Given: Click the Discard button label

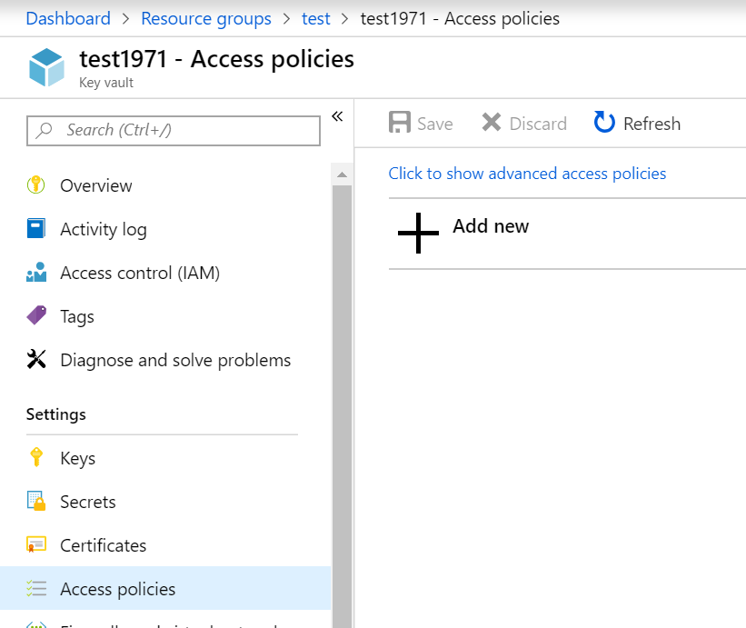Looking at the screenshot, I should click(x=538, y=124).
